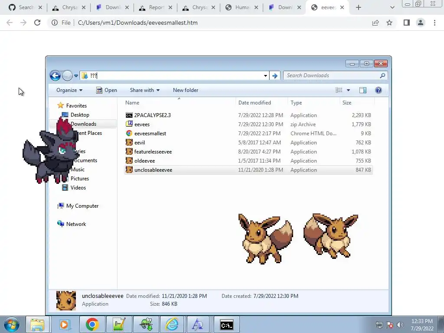The image size is (444, 333).
Task: Click the search magnifier icon in Explorer
Action: [382, 75]
